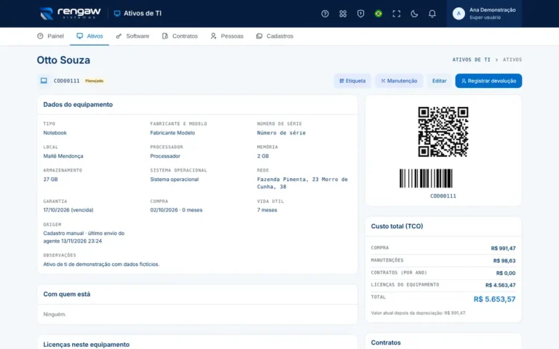Open the help question-mark icon

[325, 14]
